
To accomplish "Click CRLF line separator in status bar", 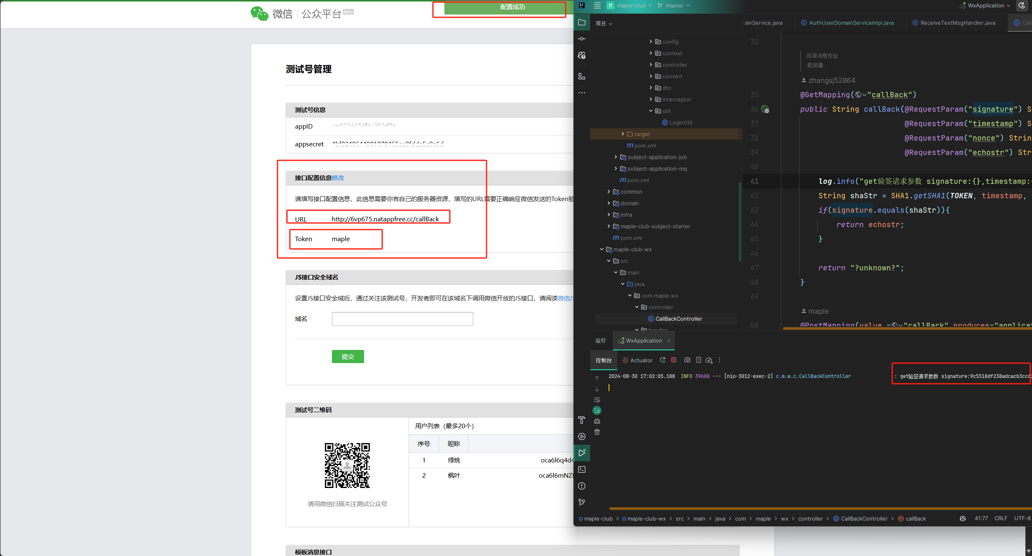I will click(x=1001, y=518).
